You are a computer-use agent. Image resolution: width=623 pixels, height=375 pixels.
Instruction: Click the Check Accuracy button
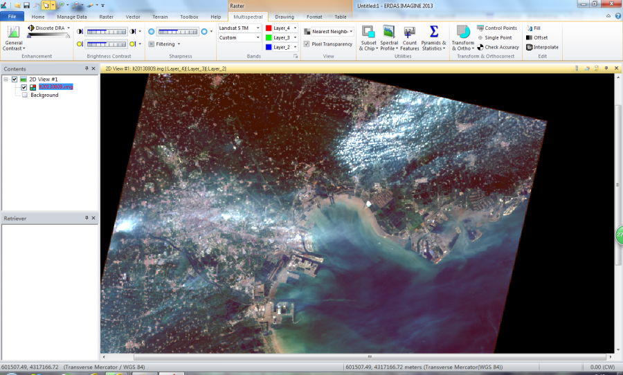[498, 47]
